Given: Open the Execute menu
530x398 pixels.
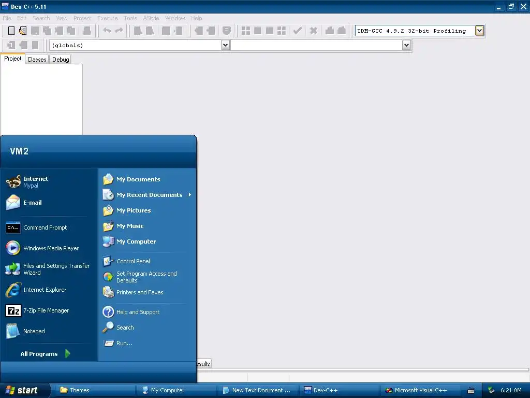Looking at the screenshot, I should (x=108, y=18).
